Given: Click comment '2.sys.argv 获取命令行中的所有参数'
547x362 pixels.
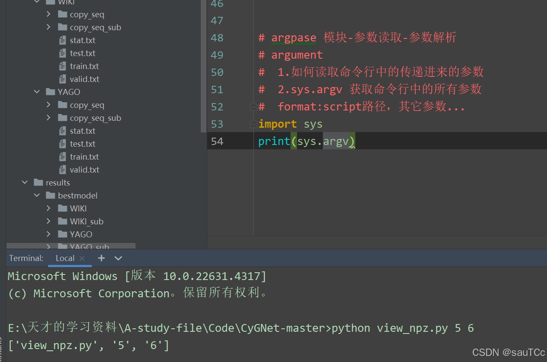Looking at the screenshot, I should pyautogui.click(x=379, y=89).
